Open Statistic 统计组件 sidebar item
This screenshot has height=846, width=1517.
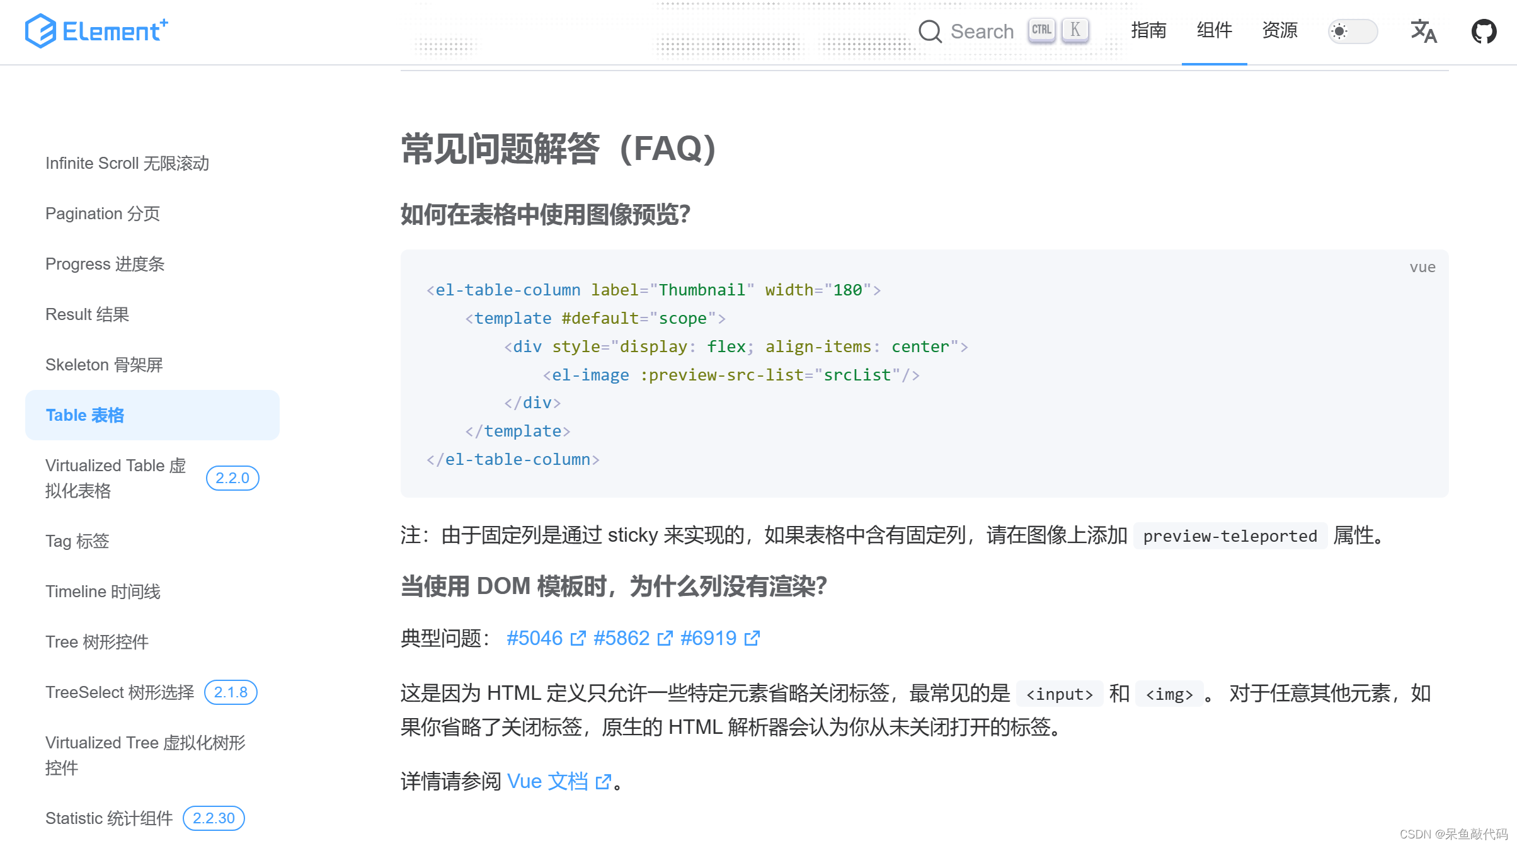pos(109,818)
